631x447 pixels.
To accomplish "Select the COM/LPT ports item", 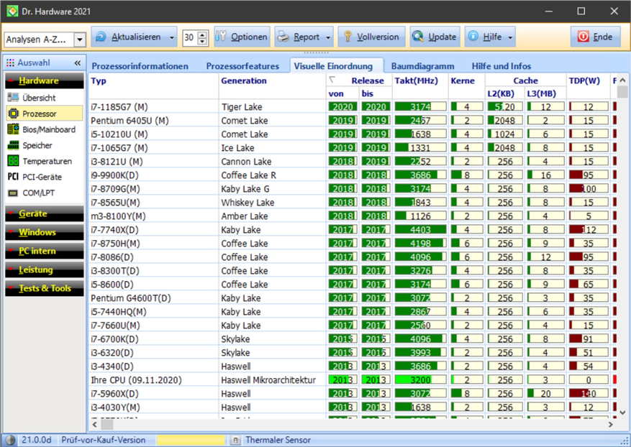I will tap(38, 193).
